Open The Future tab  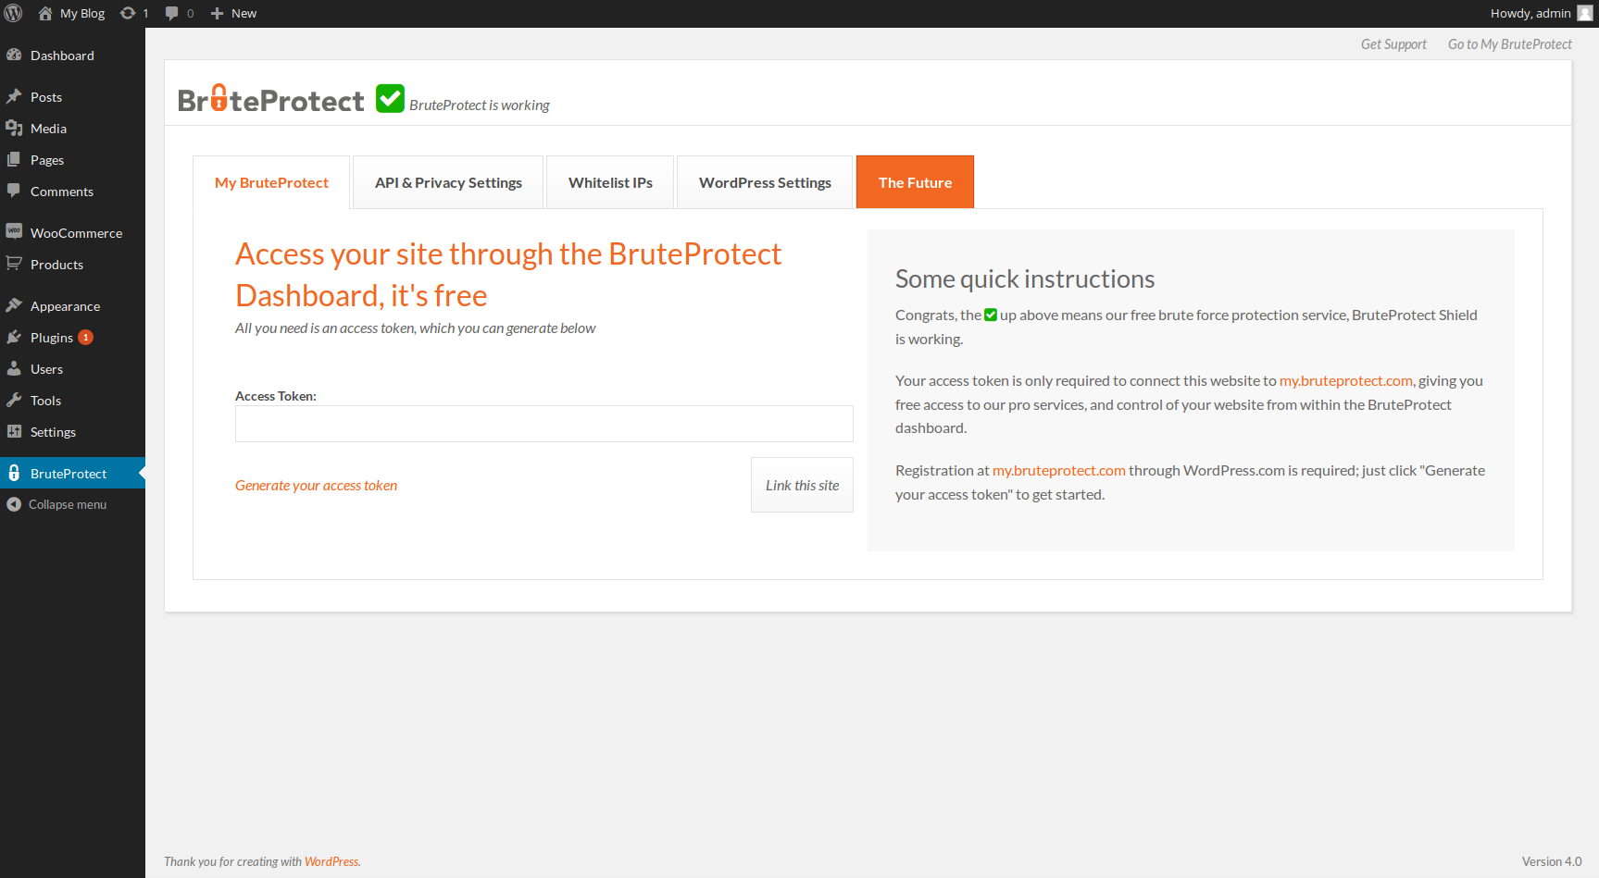(915, 182)
